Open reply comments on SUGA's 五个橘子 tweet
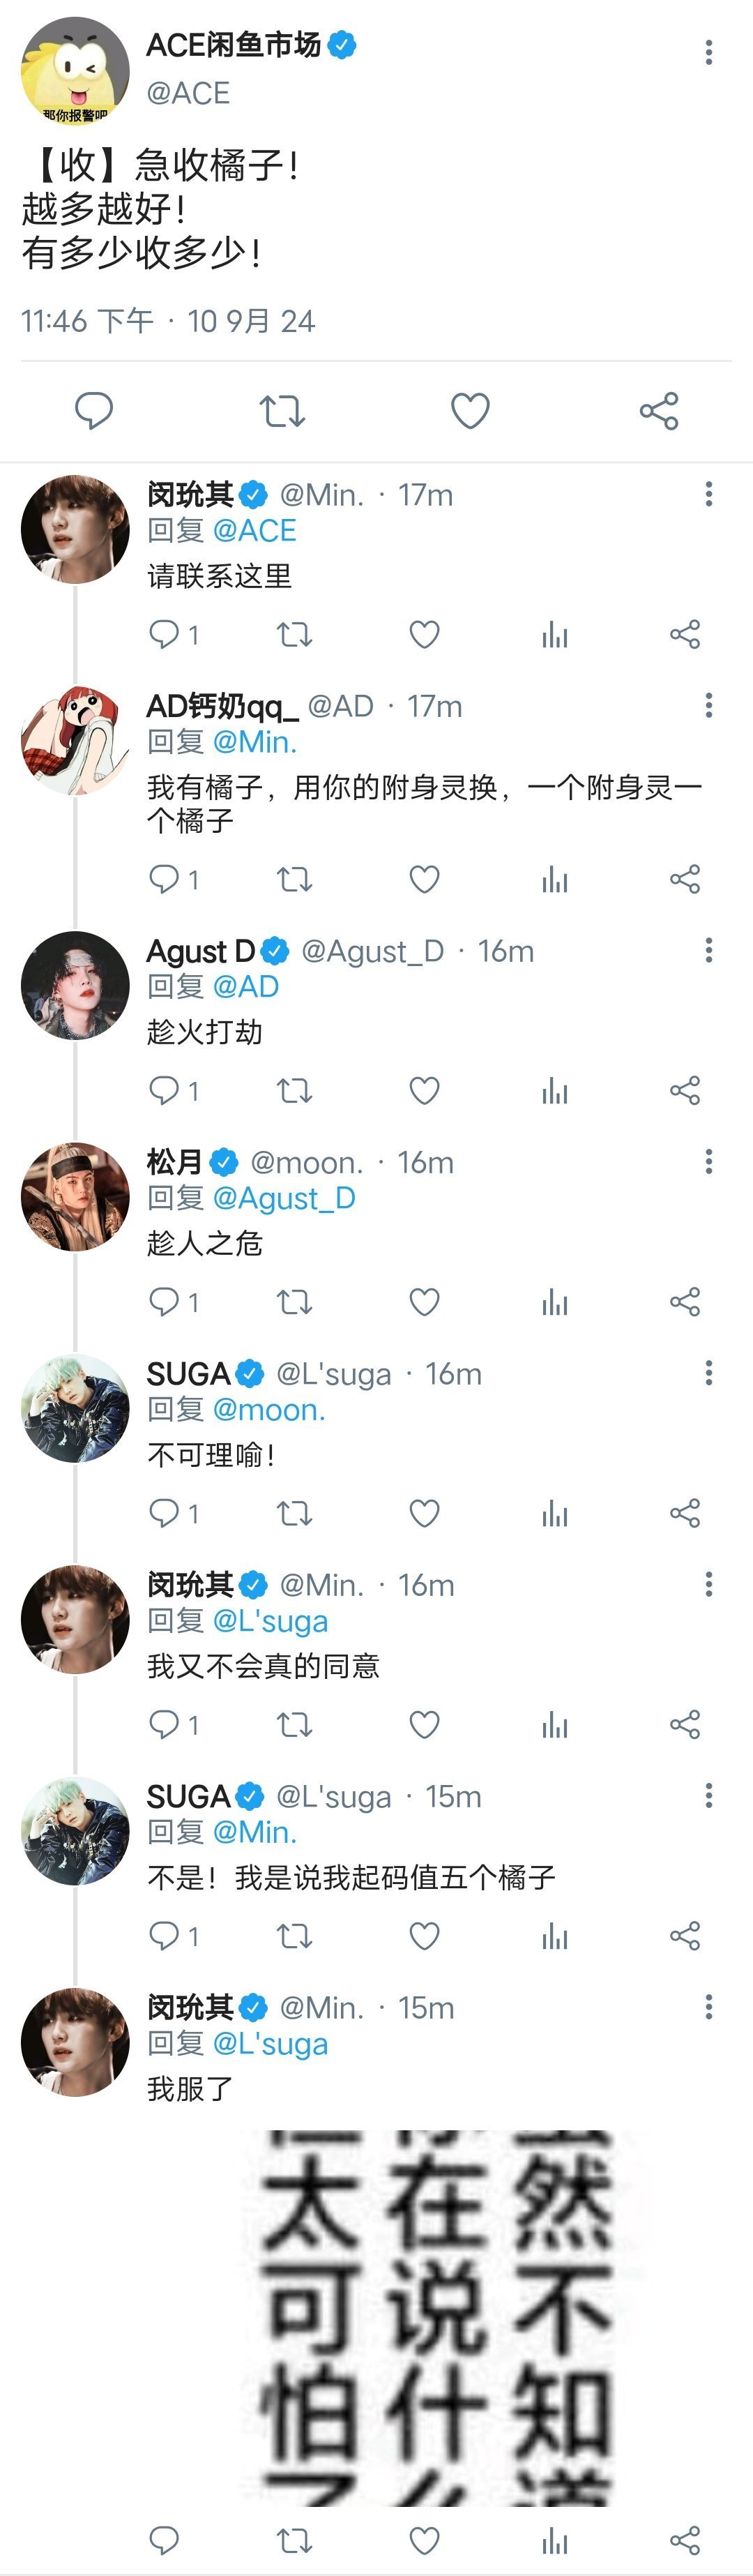Viewport: 753px width, 2576px height. (164, 1936)
